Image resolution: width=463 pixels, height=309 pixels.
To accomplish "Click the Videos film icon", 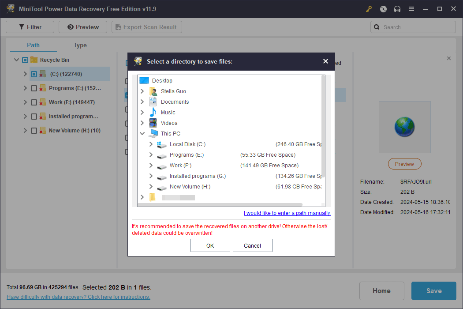I will tap(153, 123).
